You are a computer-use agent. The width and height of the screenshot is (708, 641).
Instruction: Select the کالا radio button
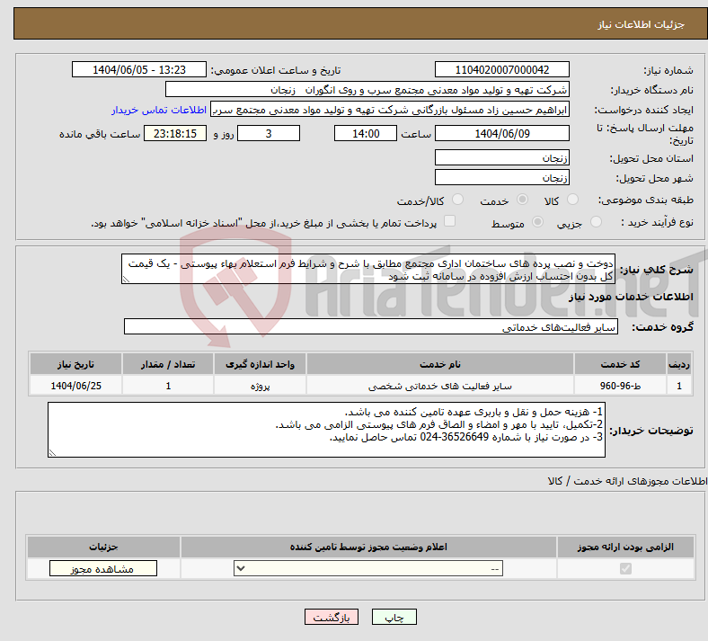tap(572, 200)
